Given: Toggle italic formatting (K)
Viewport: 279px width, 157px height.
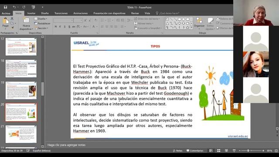Looking at the screenshot, I should tap(60, 27).
